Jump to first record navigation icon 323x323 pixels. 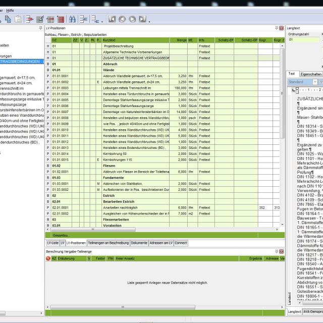(112, 19)
